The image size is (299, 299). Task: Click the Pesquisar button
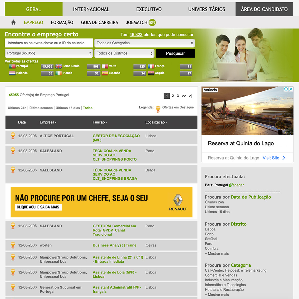pyautogui.click(x=175, y=53)
